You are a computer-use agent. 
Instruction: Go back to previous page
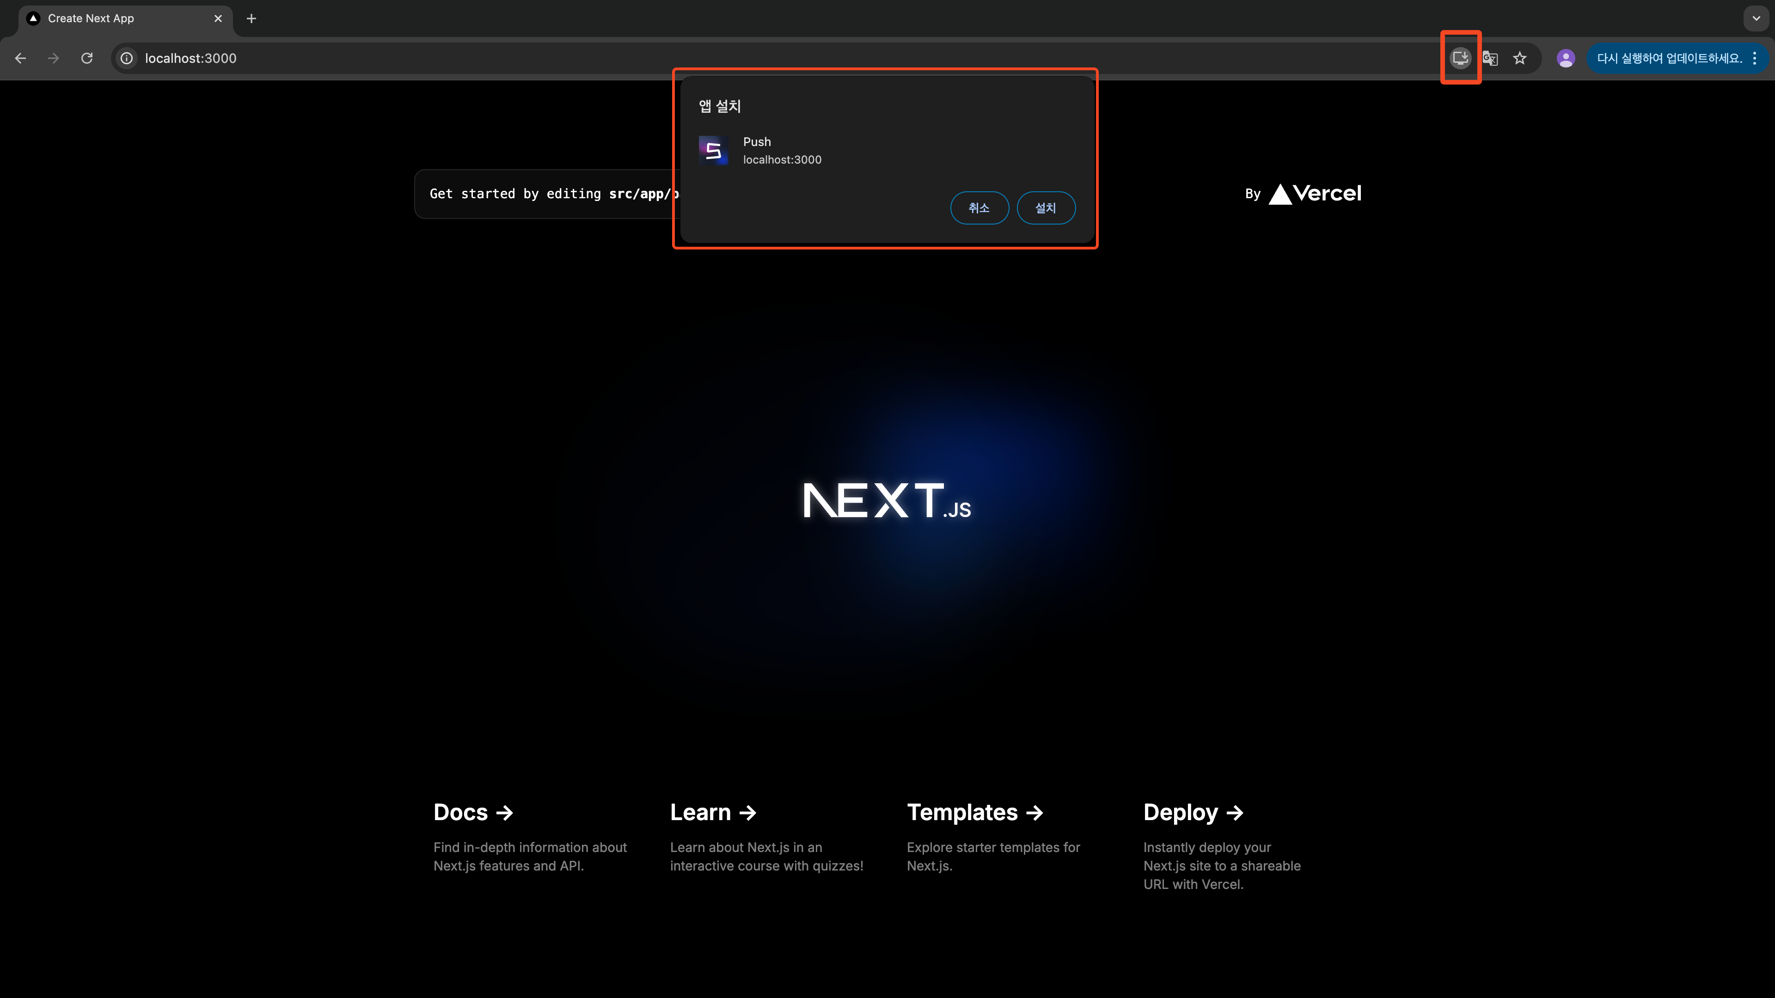(21, 59)
